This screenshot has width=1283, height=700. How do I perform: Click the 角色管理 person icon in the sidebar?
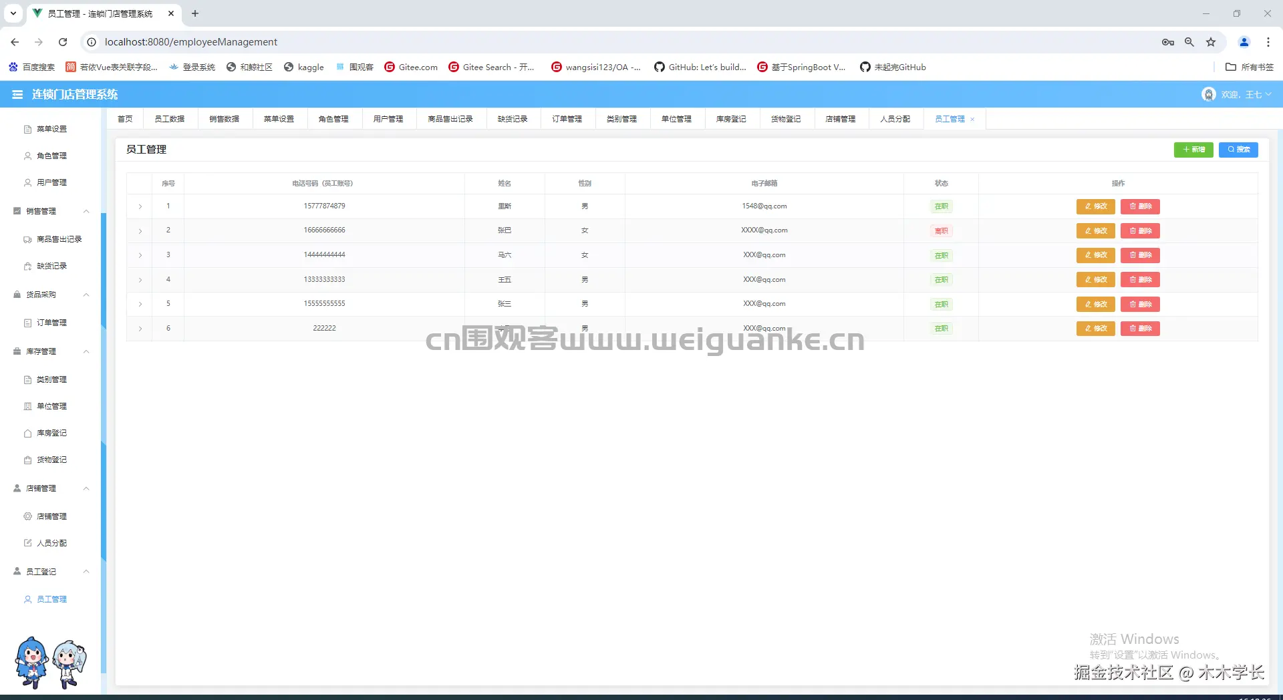click(x=27, y=156)
